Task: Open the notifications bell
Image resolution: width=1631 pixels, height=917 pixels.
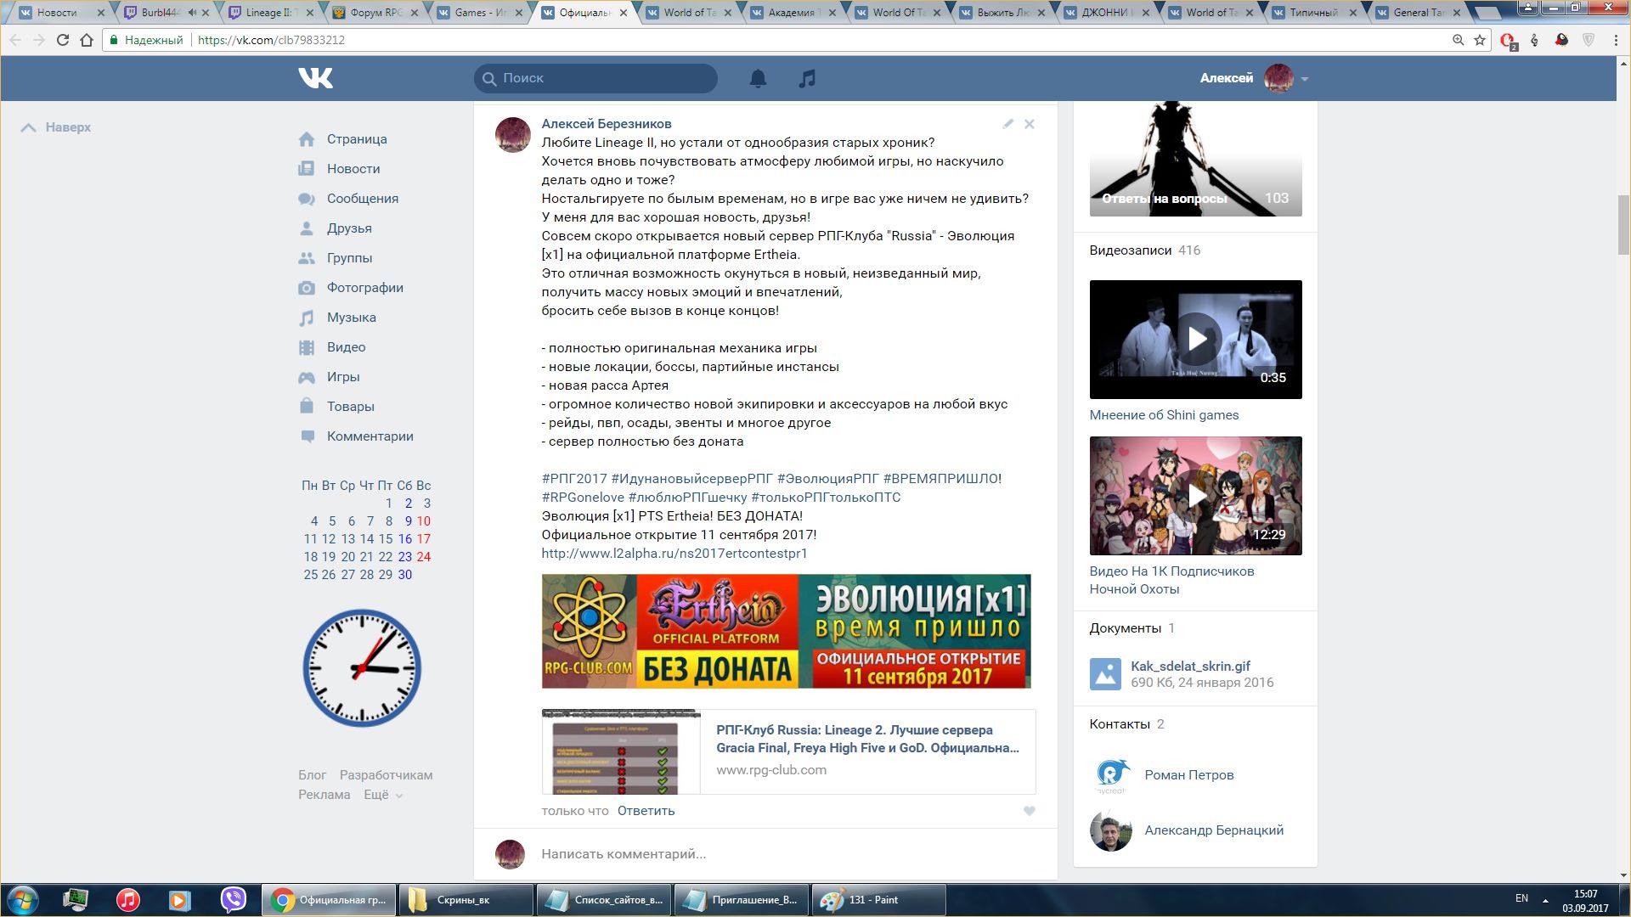Action: tap(758, 78)
